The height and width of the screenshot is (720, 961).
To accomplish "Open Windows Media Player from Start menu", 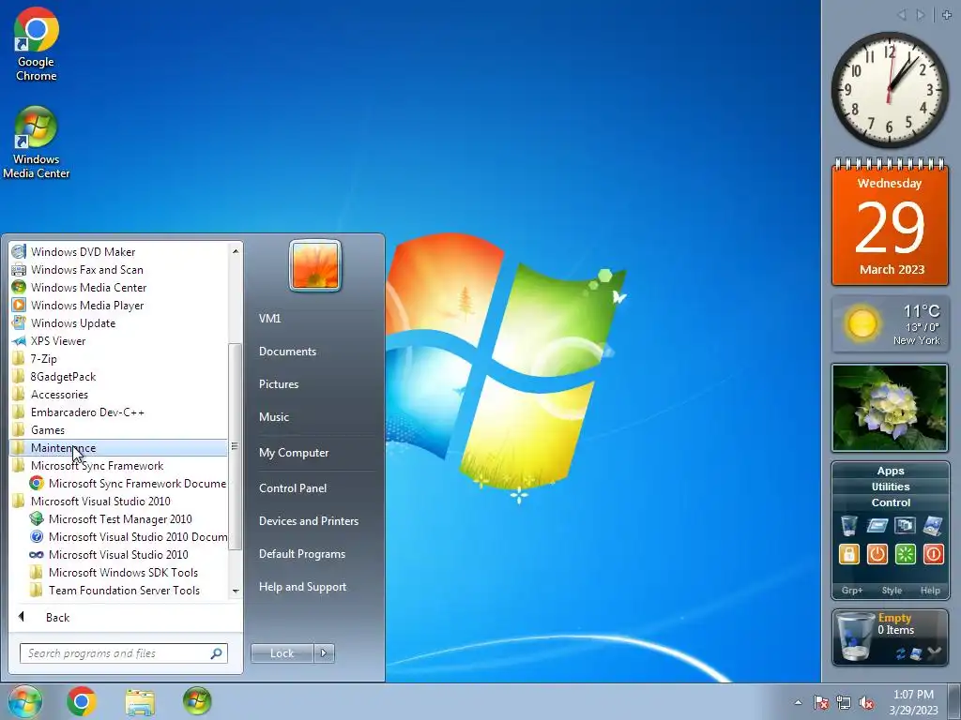I will pos(118,305).
